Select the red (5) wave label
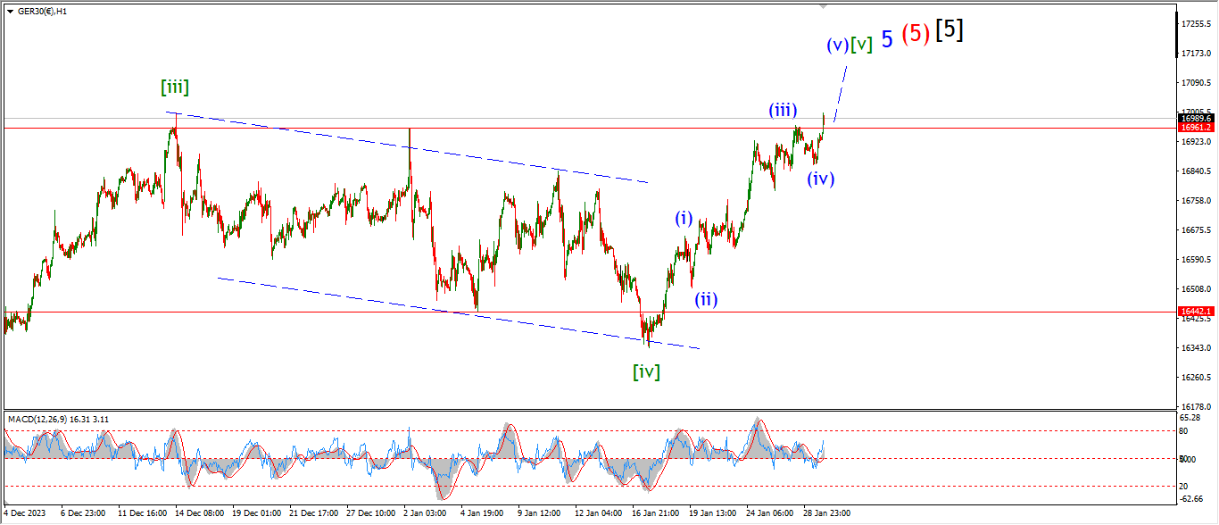 (916, 34)
